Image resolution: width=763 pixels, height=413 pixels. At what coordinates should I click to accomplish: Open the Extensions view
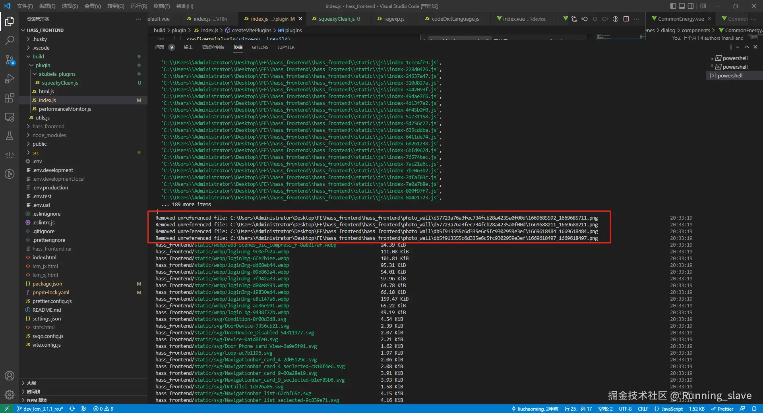tap(10, 98)
